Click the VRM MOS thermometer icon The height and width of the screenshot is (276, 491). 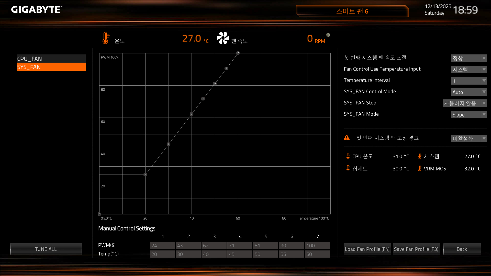tap(420, 168)
